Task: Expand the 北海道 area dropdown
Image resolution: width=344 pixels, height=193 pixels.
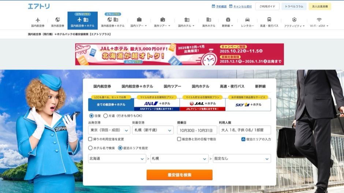Action: 117,159
